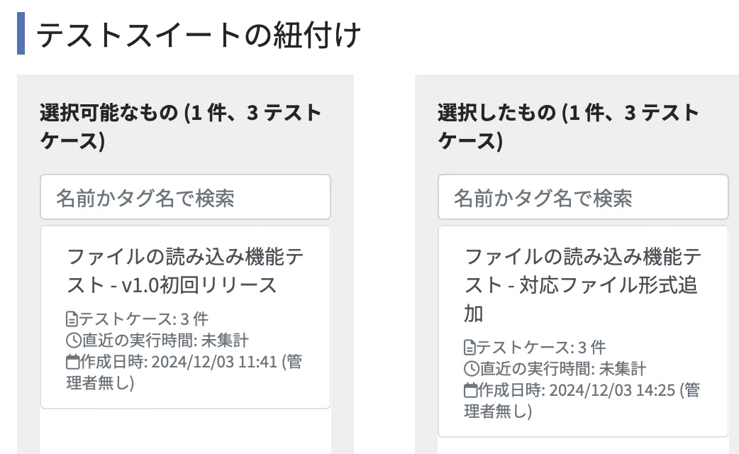This screenshot has height=454, width=739.
Task: Select the 対応ファイル形式追加 test suite card
Action: click(583, 331)
